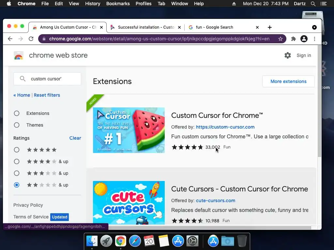334x250 pixels.
Task: Click the browser forward arrow
Action: [21, 39]
